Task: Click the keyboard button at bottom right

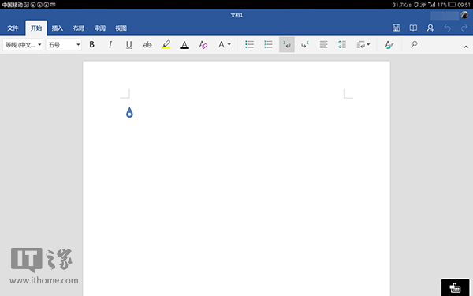Action: pos(455,287)
